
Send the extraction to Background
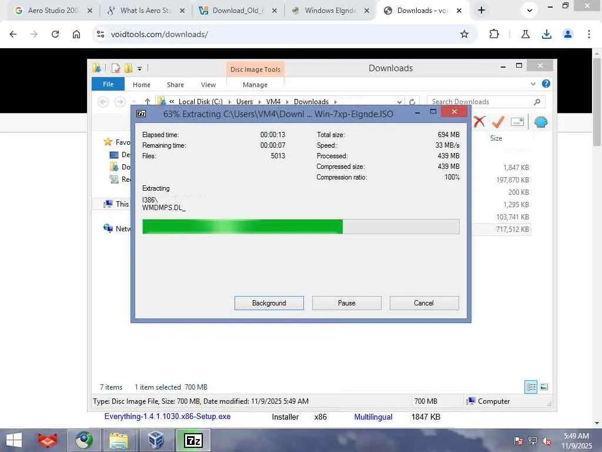[269, 303]
